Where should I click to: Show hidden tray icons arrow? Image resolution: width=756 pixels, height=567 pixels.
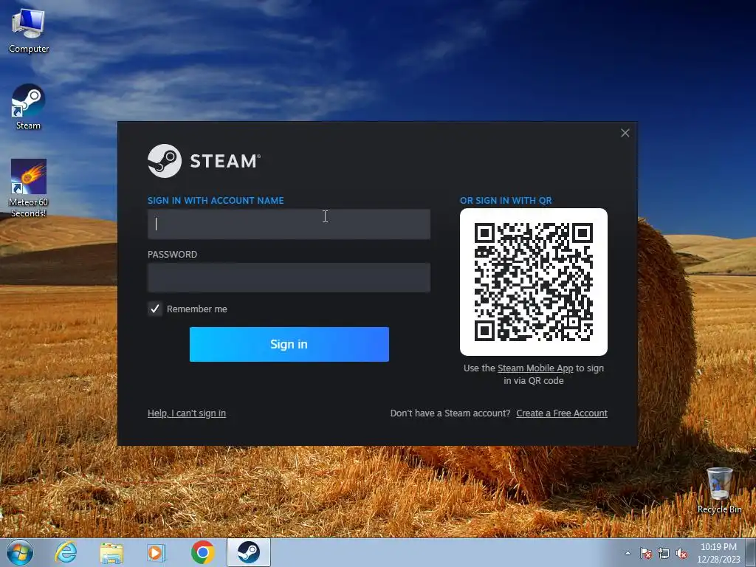click(x=628, y=553)
